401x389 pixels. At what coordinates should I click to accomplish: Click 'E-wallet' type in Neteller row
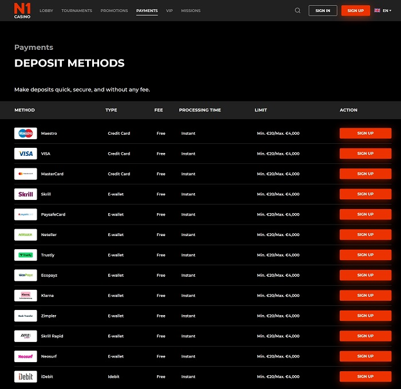[x=116, y=235]
